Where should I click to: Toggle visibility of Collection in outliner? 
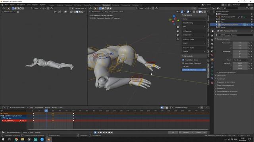coord(252,14)
